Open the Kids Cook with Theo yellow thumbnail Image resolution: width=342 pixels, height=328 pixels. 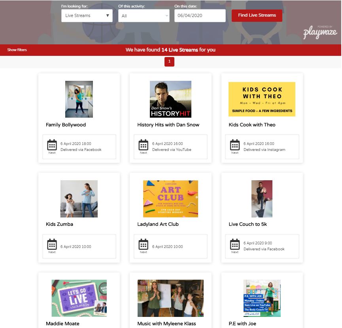tap(262, 99)
